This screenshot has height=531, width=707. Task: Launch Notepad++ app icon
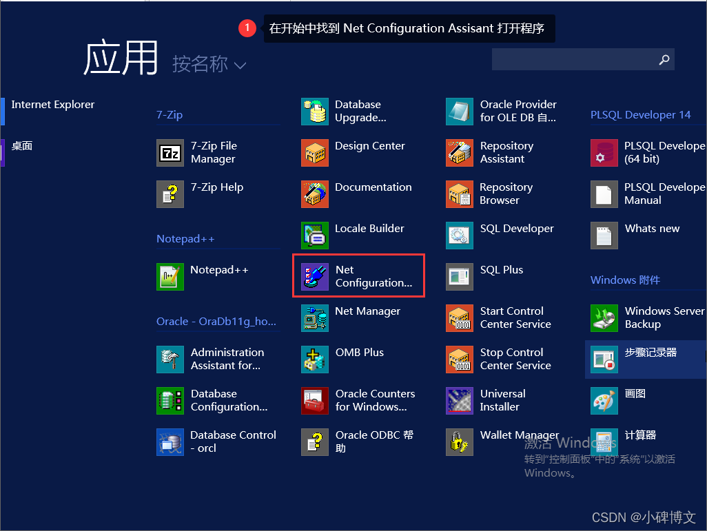pos(170,277)
